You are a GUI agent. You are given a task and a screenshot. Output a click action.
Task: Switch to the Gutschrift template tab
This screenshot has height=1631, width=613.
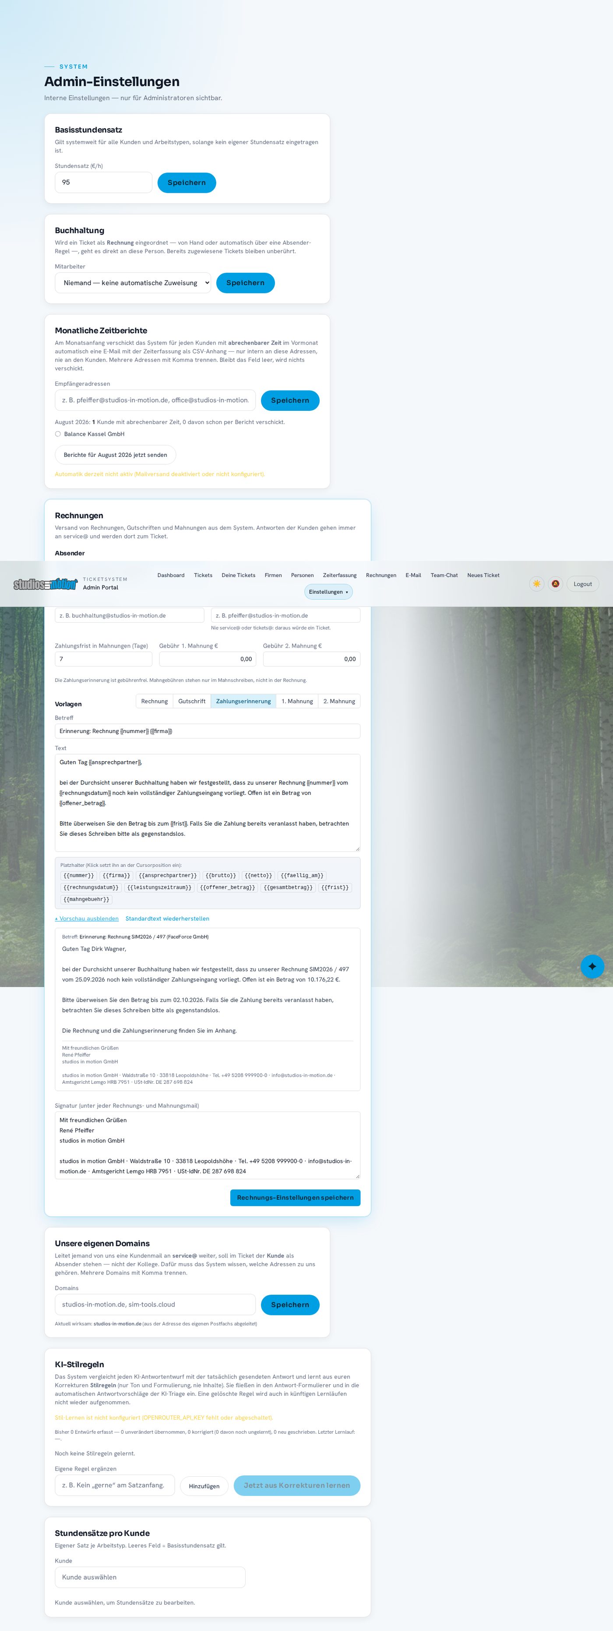point(192,701)
